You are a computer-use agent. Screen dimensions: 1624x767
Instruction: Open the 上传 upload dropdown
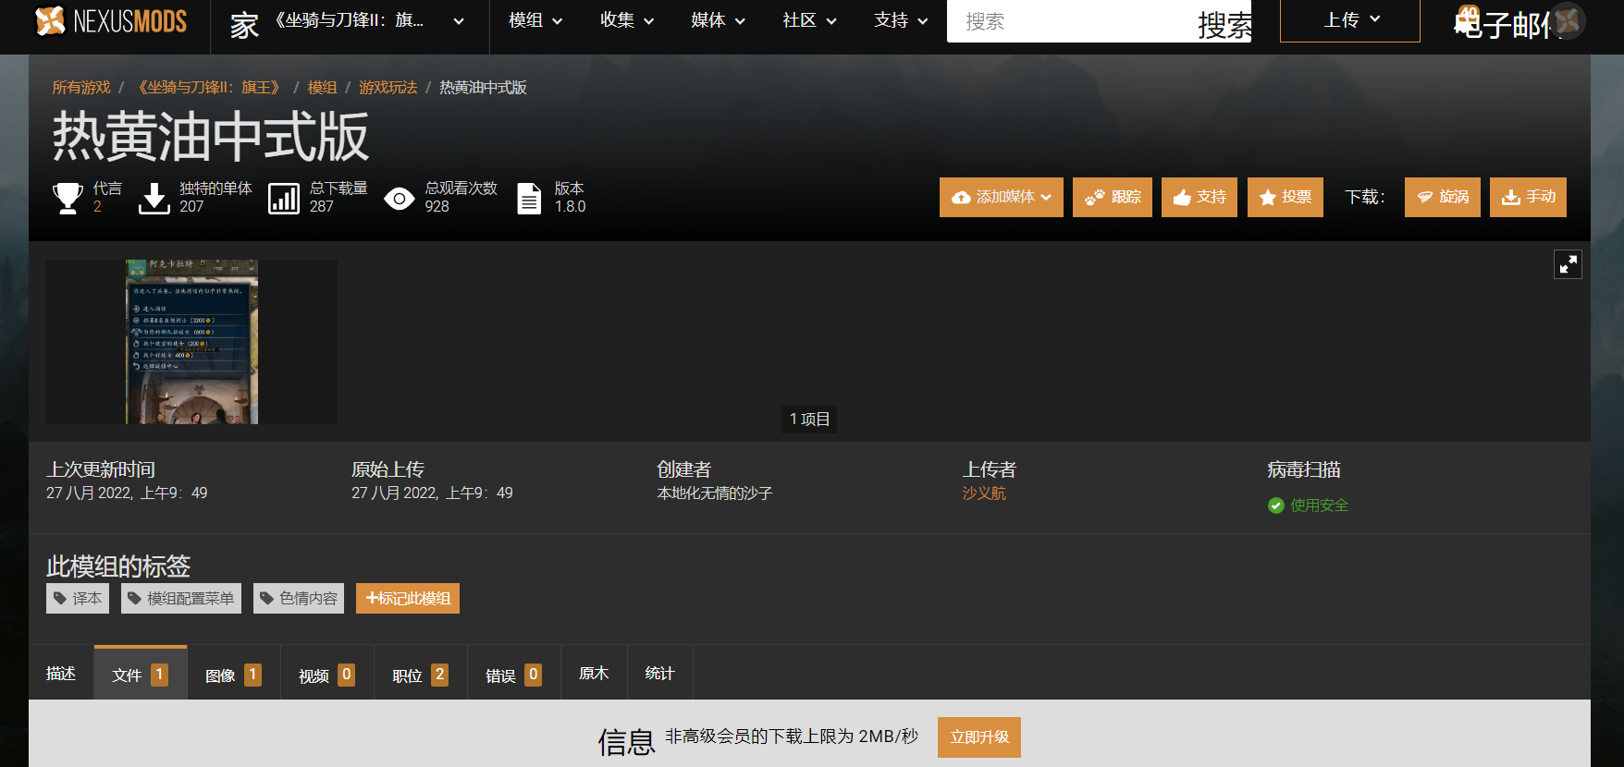click(1350, 20)
